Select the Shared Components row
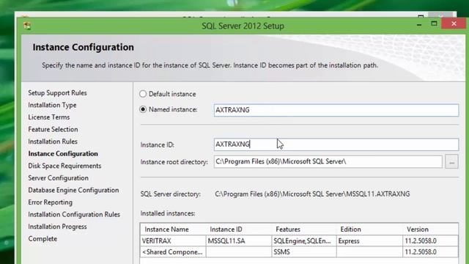The image size is (469, 264). [x=299, y=252]
